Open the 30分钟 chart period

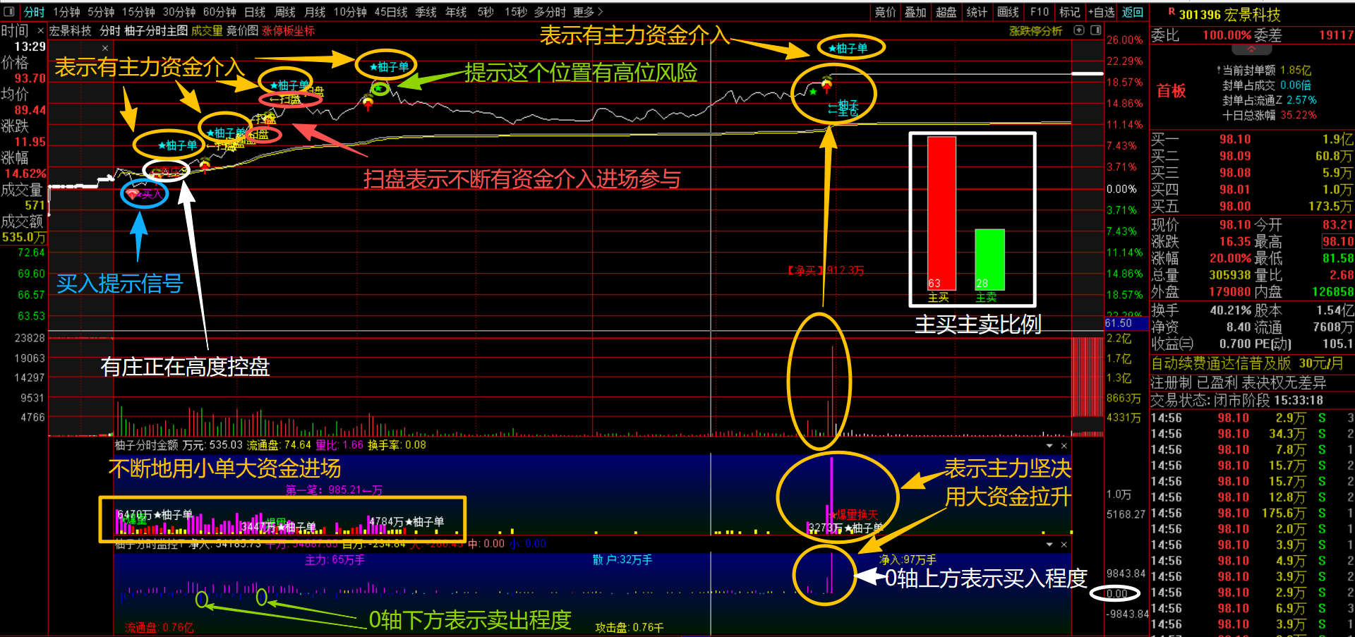coord(179,12)
